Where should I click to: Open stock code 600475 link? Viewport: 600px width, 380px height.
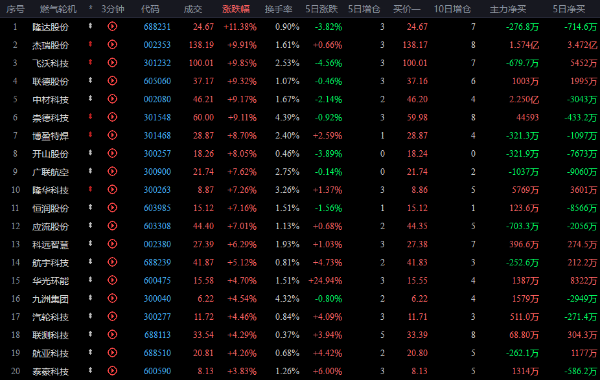coord(157,280)
